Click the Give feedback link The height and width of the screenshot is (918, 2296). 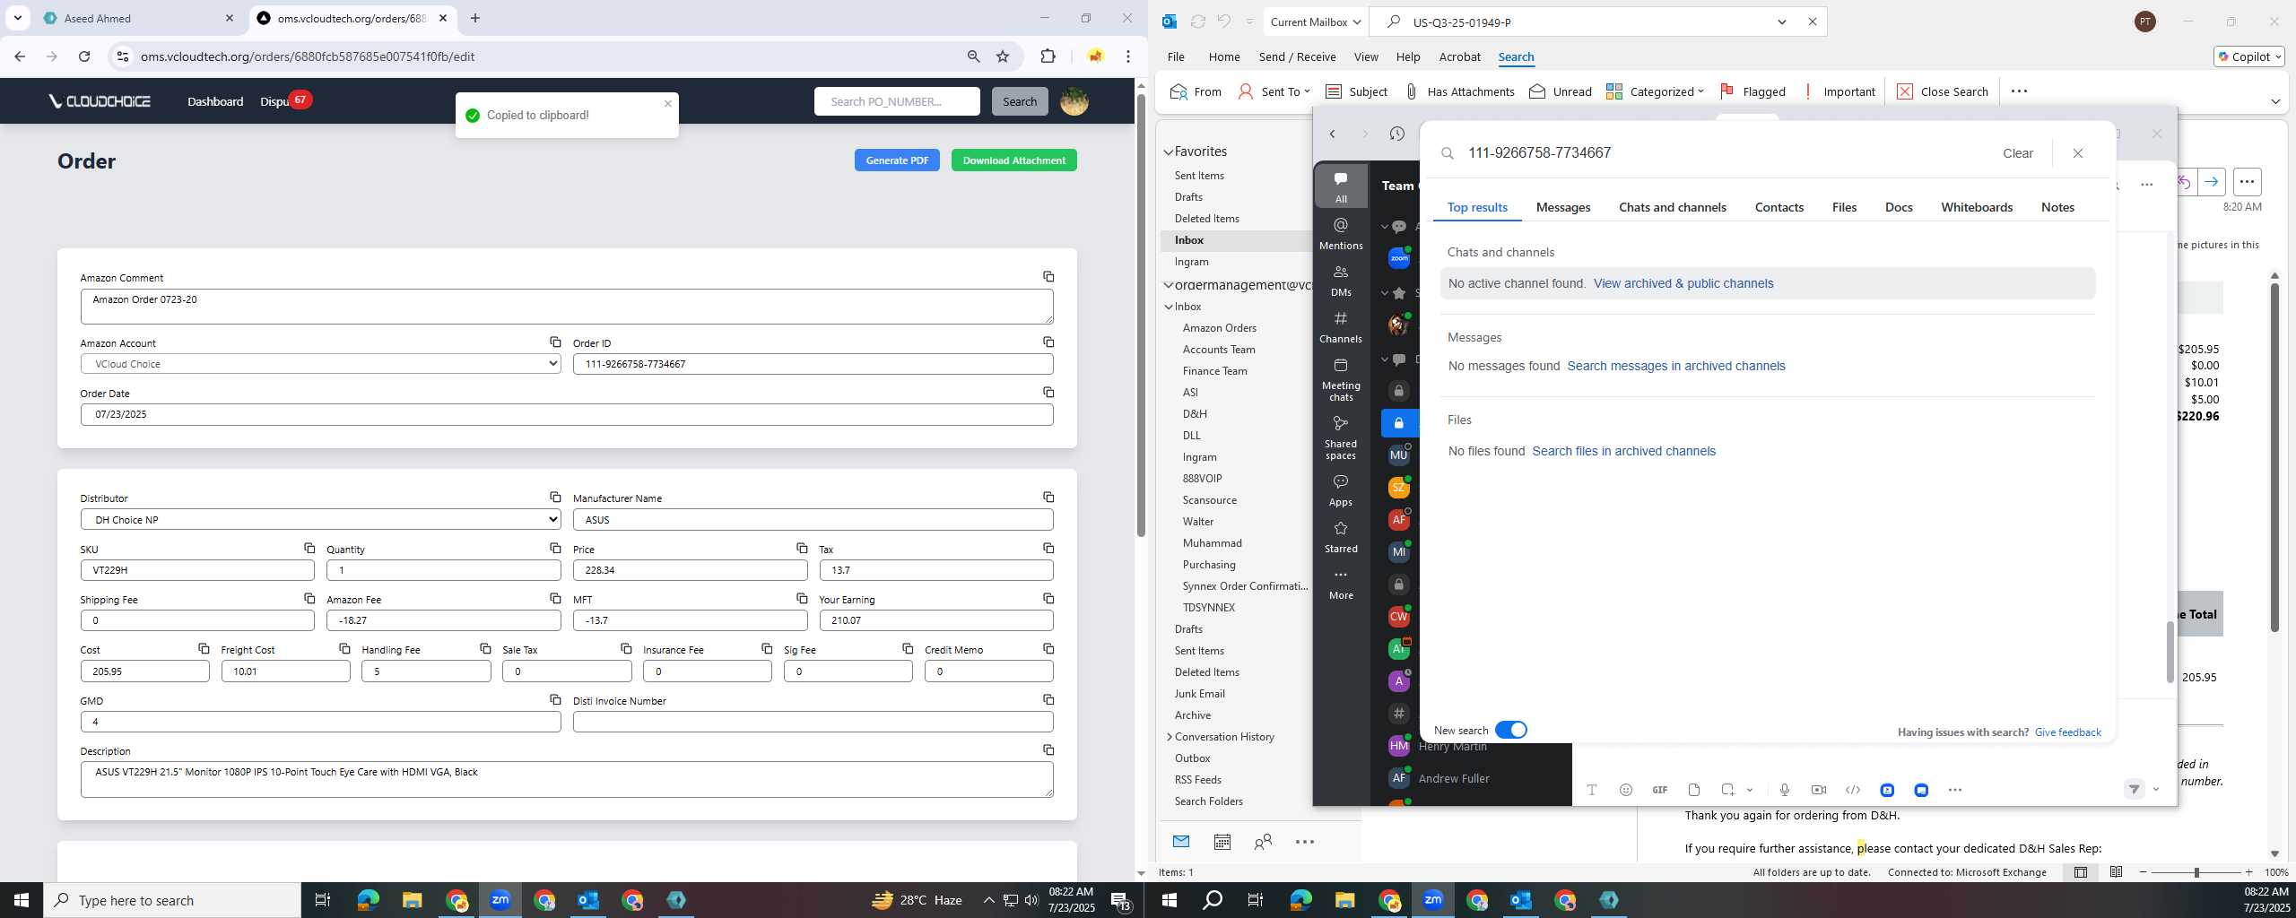tap(2067, 732)
